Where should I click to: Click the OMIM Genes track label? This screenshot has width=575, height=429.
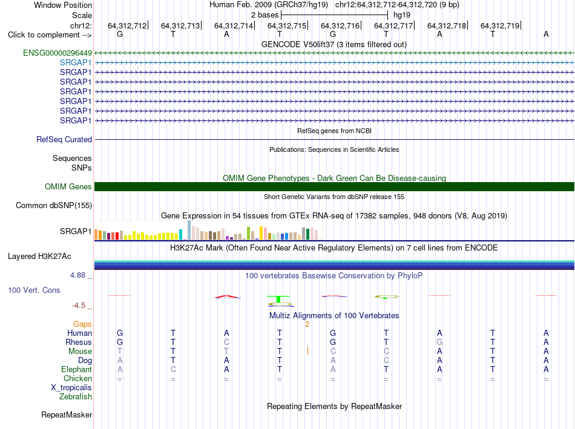coord(68,186)
